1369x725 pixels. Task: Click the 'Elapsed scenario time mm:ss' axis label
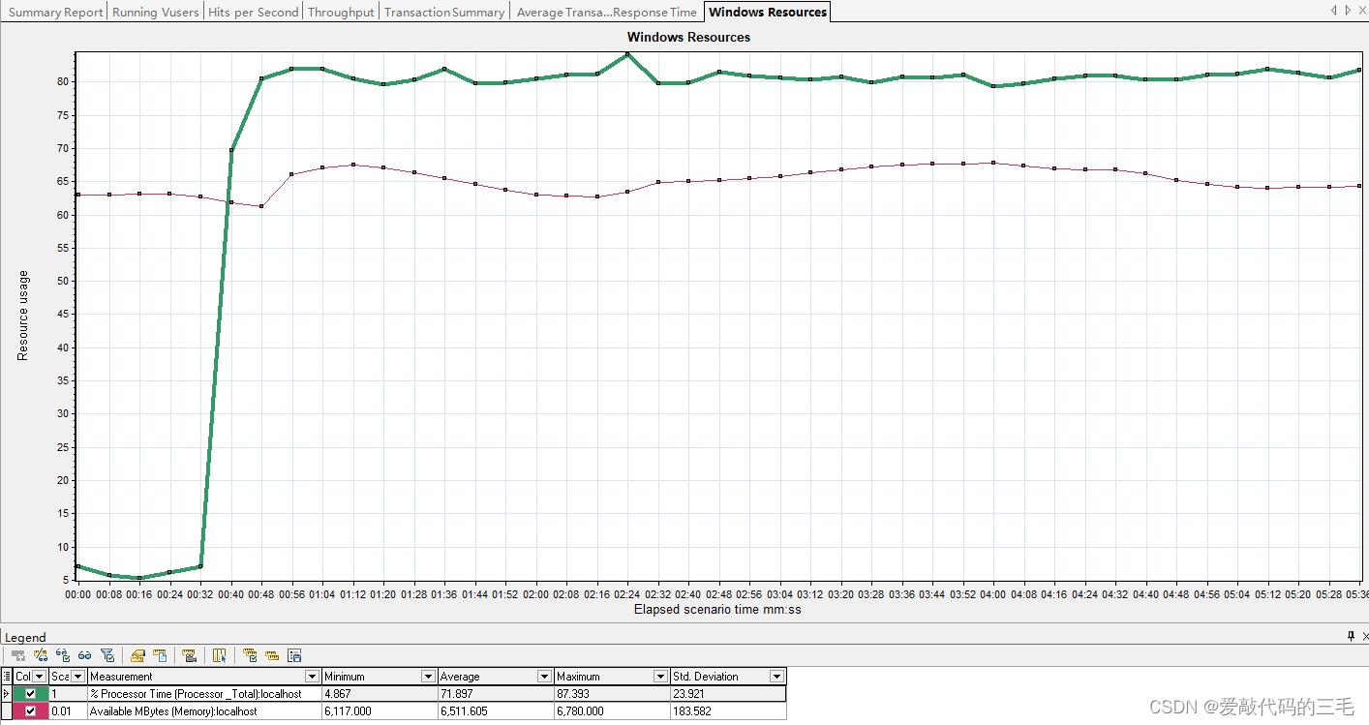(717, 609)
